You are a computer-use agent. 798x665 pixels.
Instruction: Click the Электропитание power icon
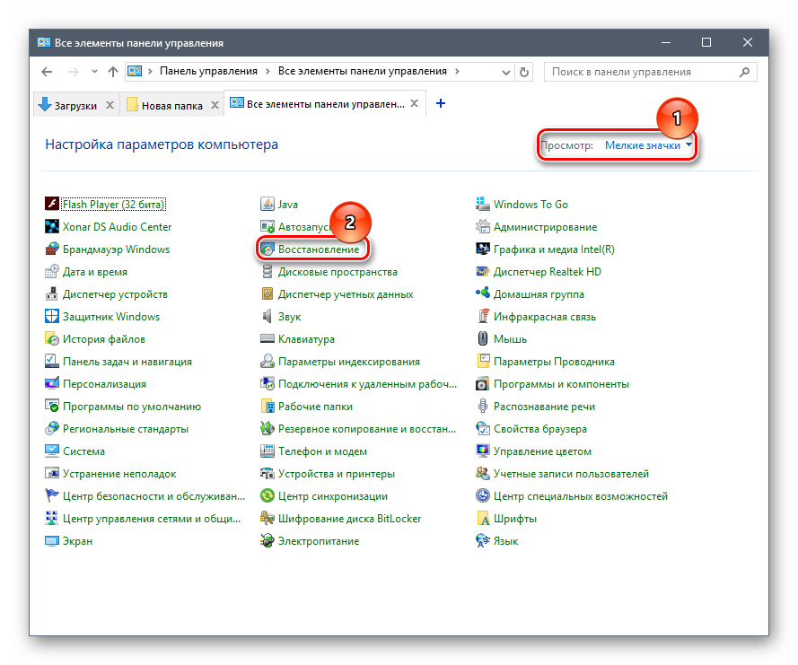coord(267,541)
